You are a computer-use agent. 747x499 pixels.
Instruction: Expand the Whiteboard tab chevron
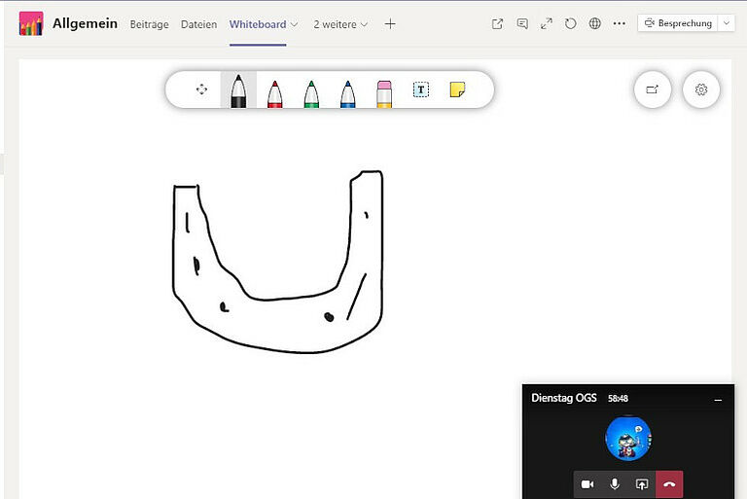pyautogui.click(x=294, y=24)
